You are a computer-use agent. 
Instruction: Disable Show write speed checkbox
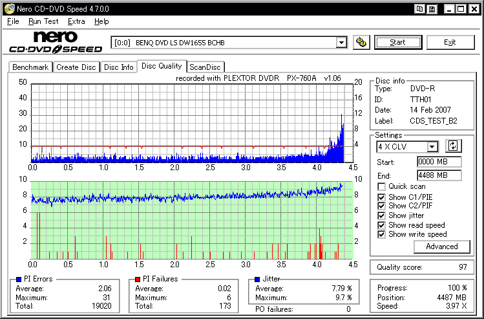(x=381, y=234)
